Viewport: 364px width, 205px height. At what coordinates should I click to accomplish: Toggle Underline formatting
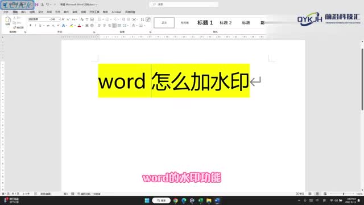point(40,26)
